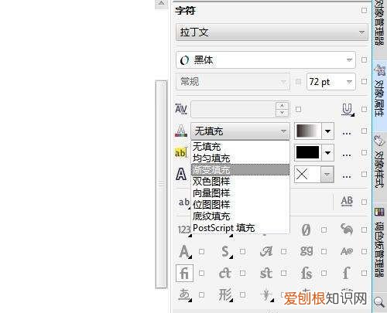
Task: Open fill settings via the … in the gradient row
Action: click(347, 133)
